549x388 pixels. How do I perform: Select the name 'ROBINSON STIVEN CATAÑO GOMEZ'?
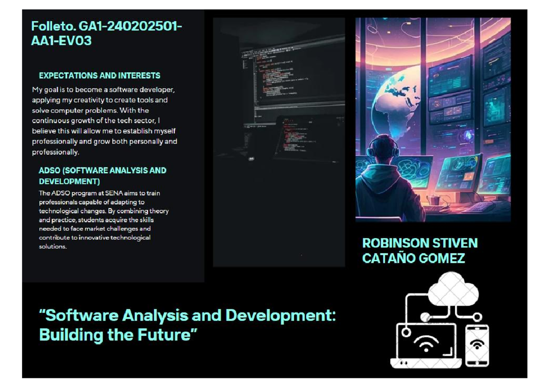(420, 251)
